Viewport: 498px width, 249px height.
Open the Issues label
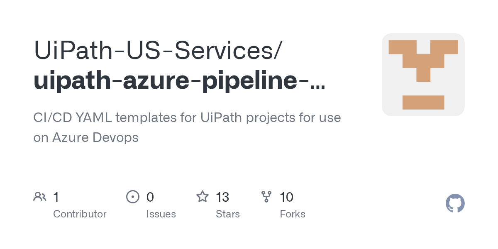[x=161, y=214]
